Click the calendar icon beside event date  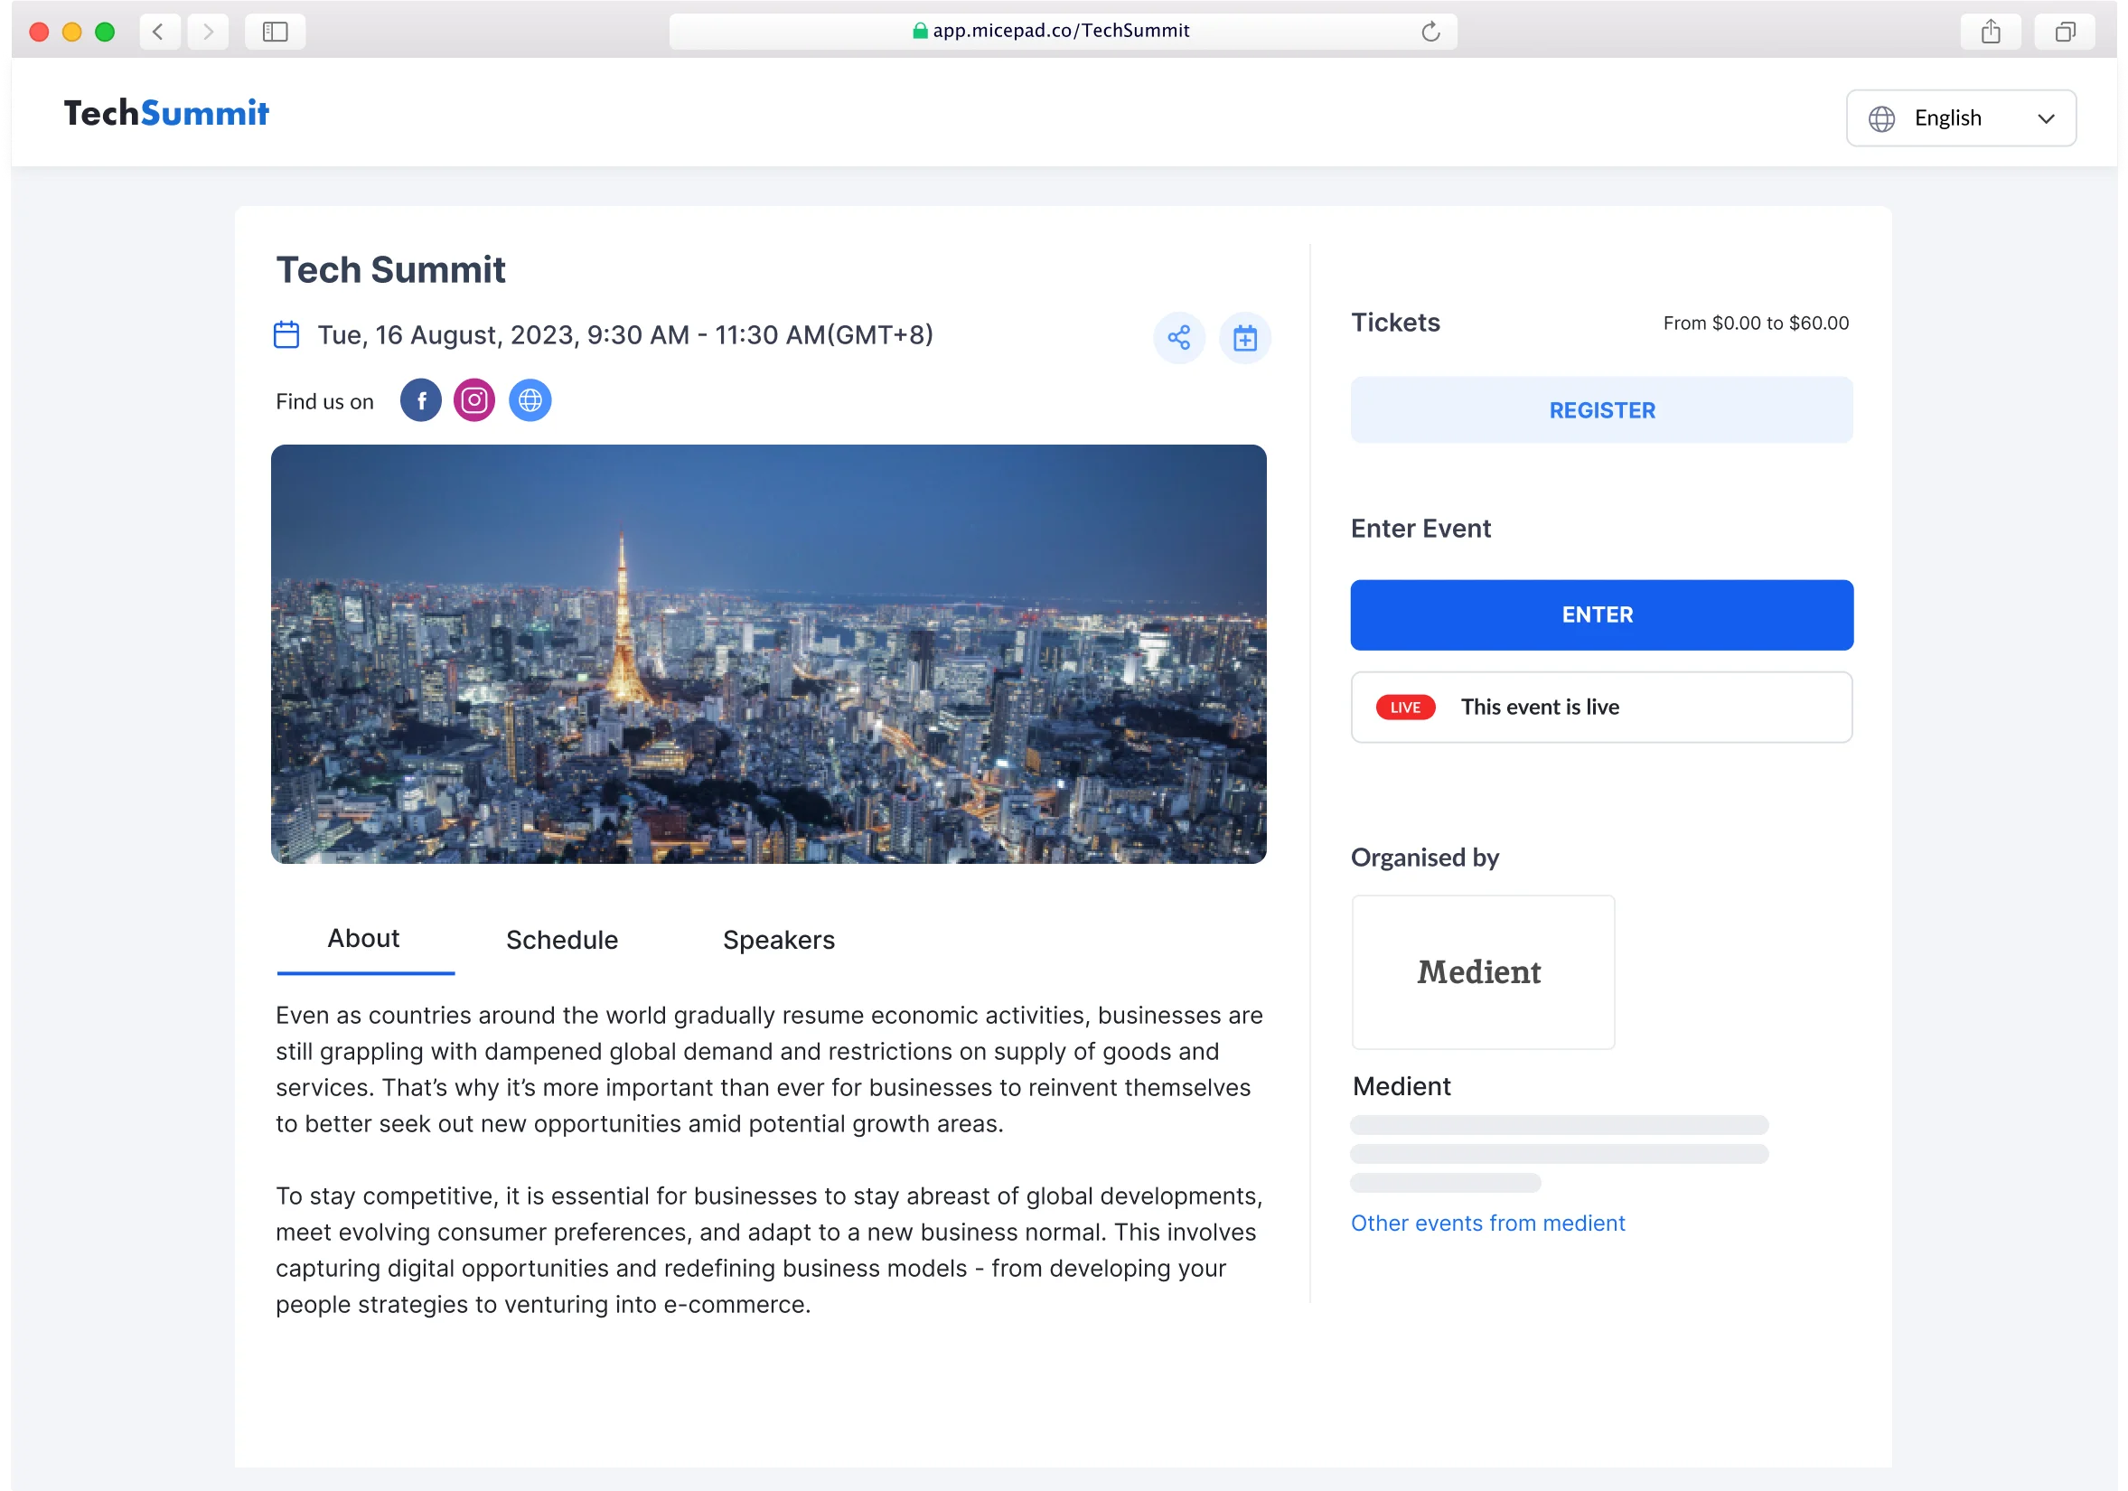click(286, 334)
